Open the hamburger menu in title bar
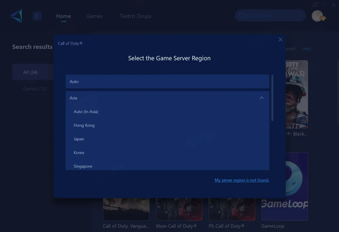The width and height of the screenshot is (339, 232). (315, 5)
